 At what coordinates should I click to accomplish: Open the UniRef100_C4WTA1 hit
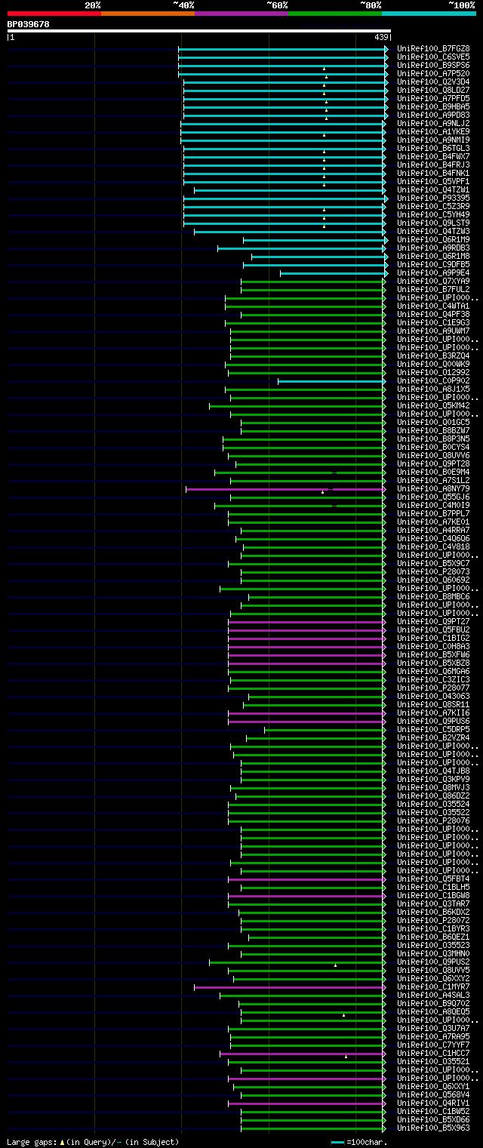[433, 306]
